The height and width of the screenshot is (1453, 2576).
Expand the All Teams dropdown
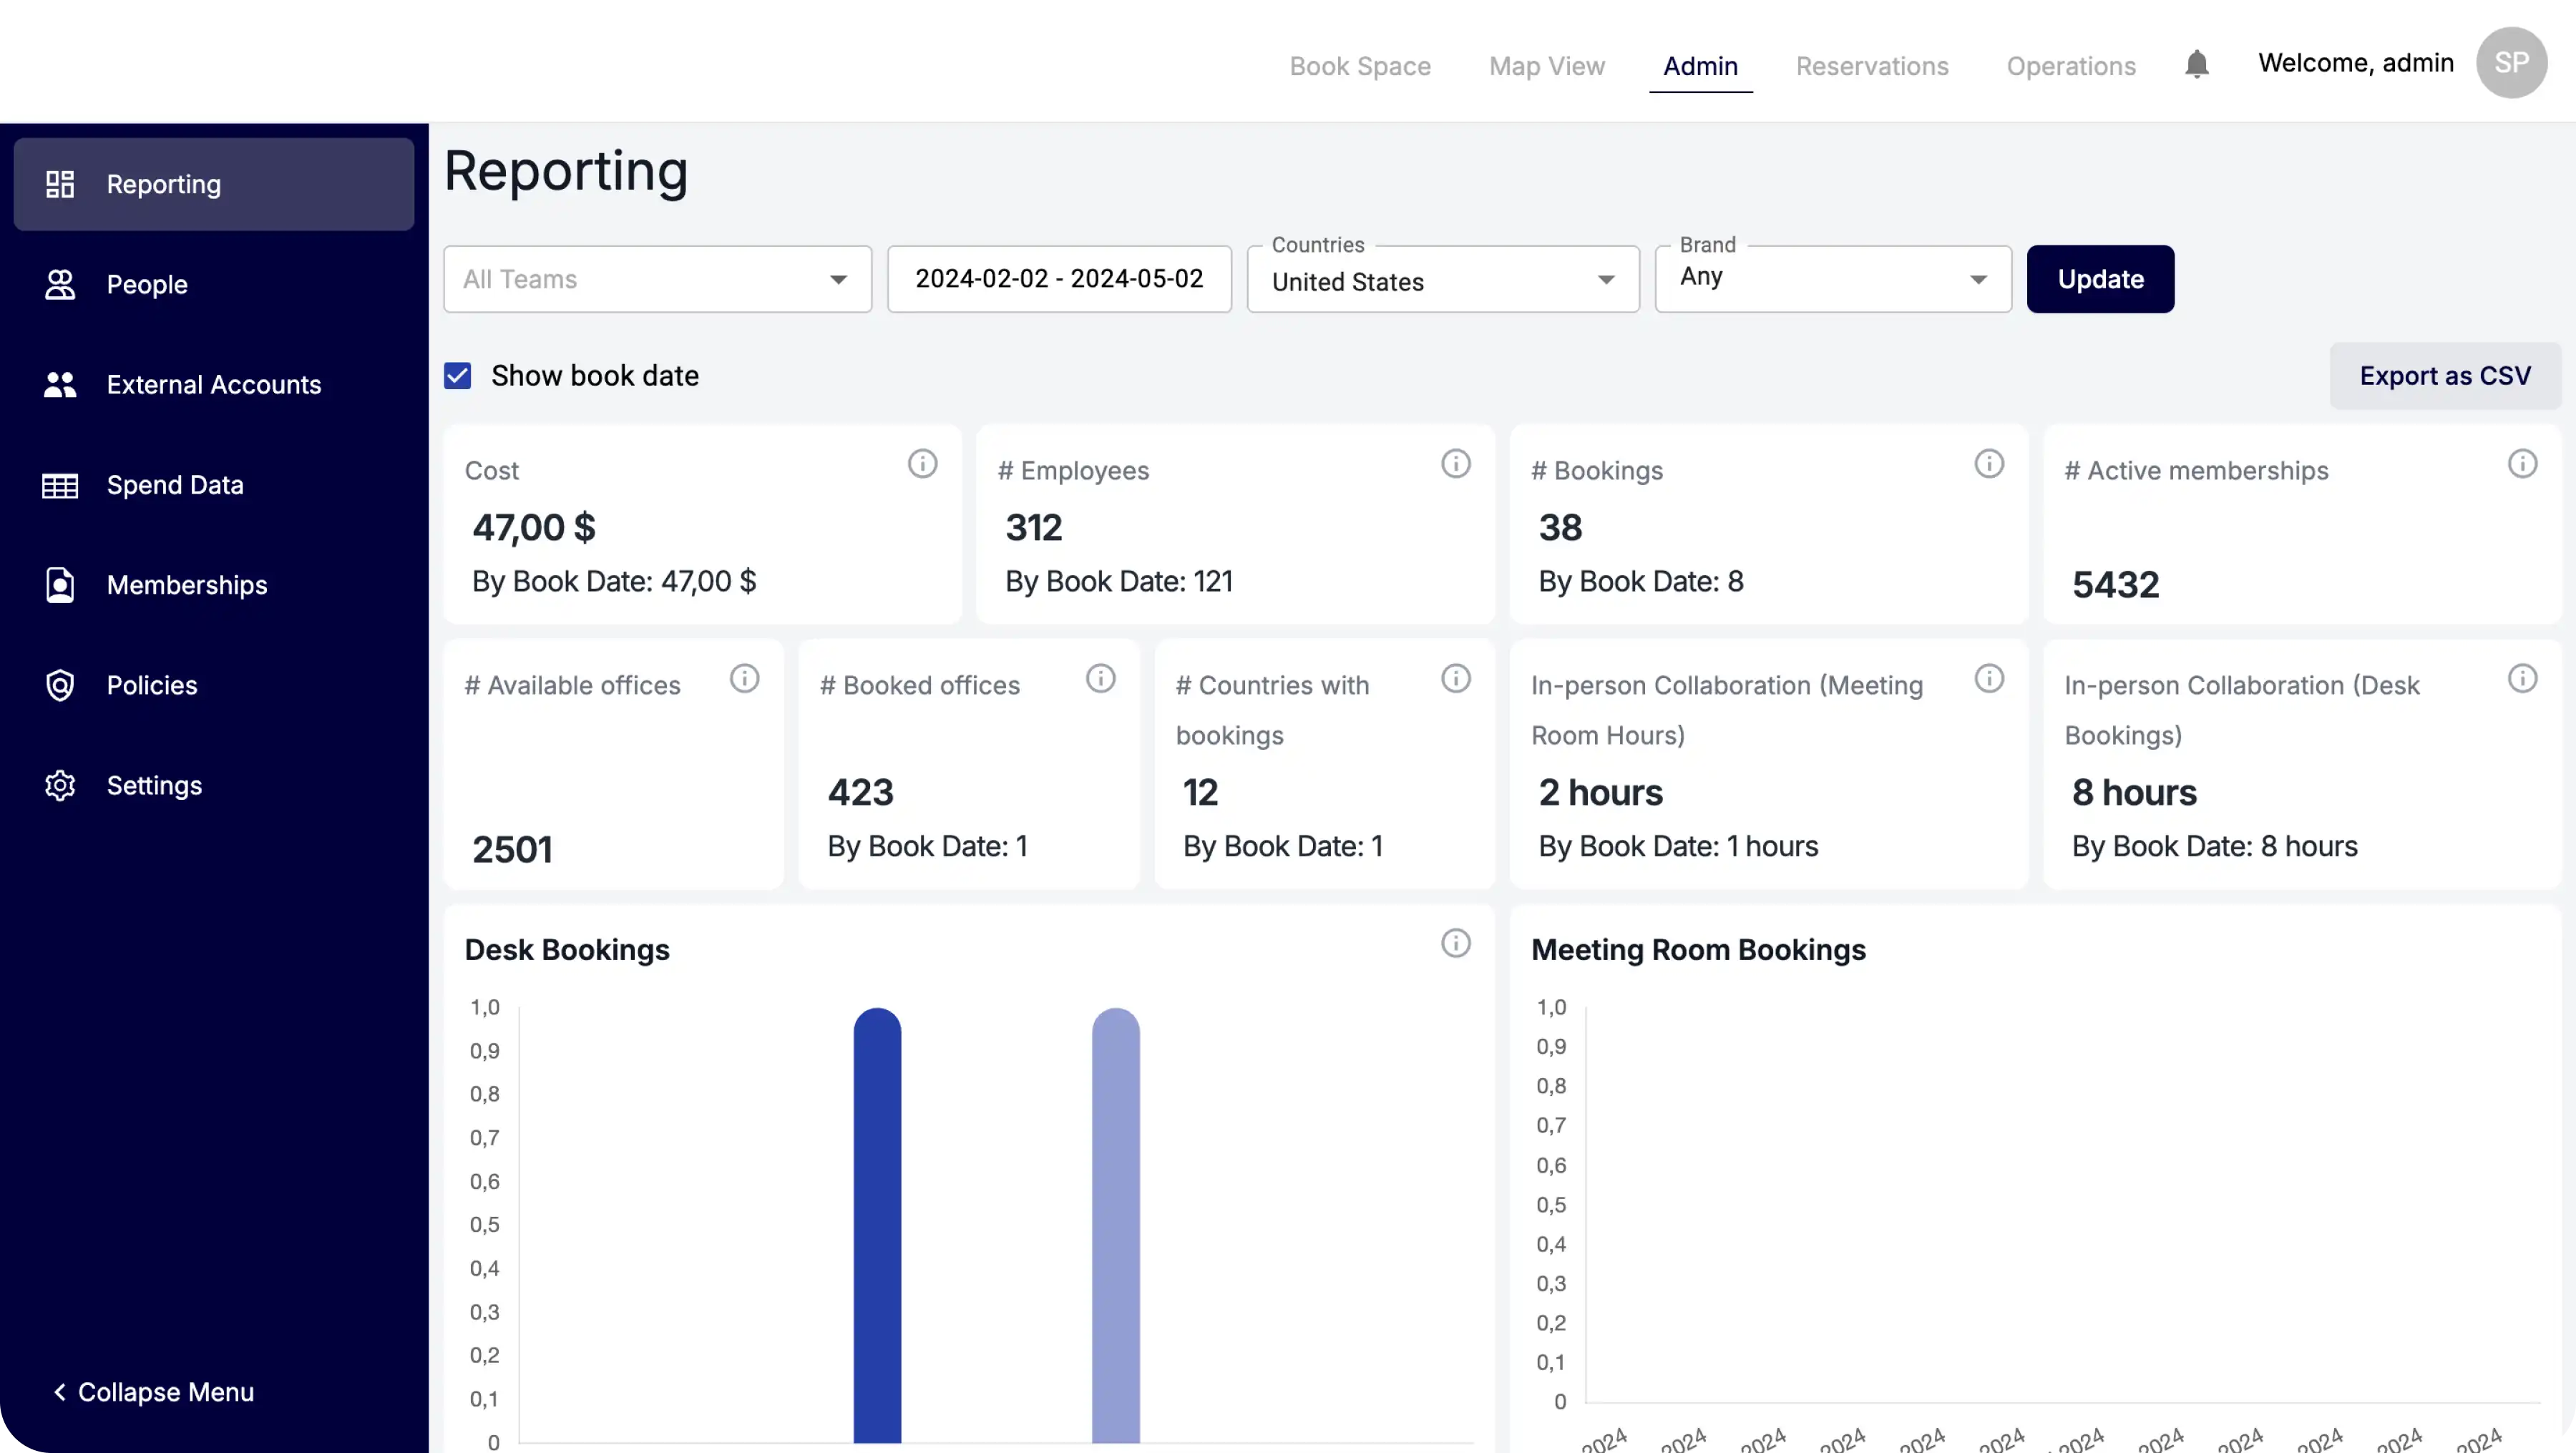tap(657, 279)
